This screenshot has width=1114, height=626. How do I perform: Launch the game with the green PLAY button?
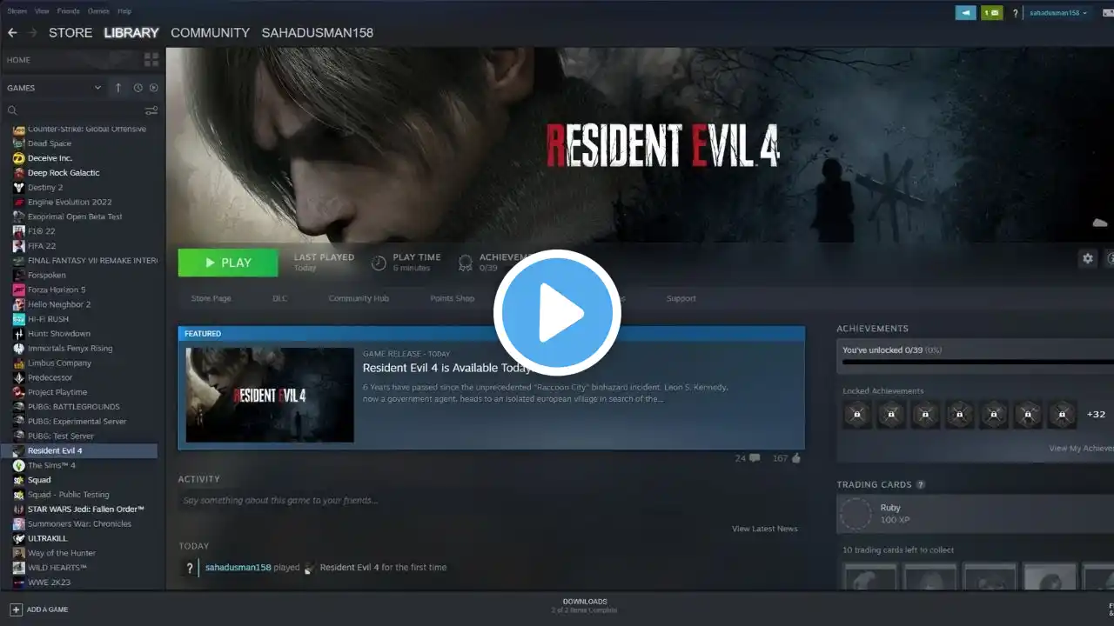click(x=228, y=263)
